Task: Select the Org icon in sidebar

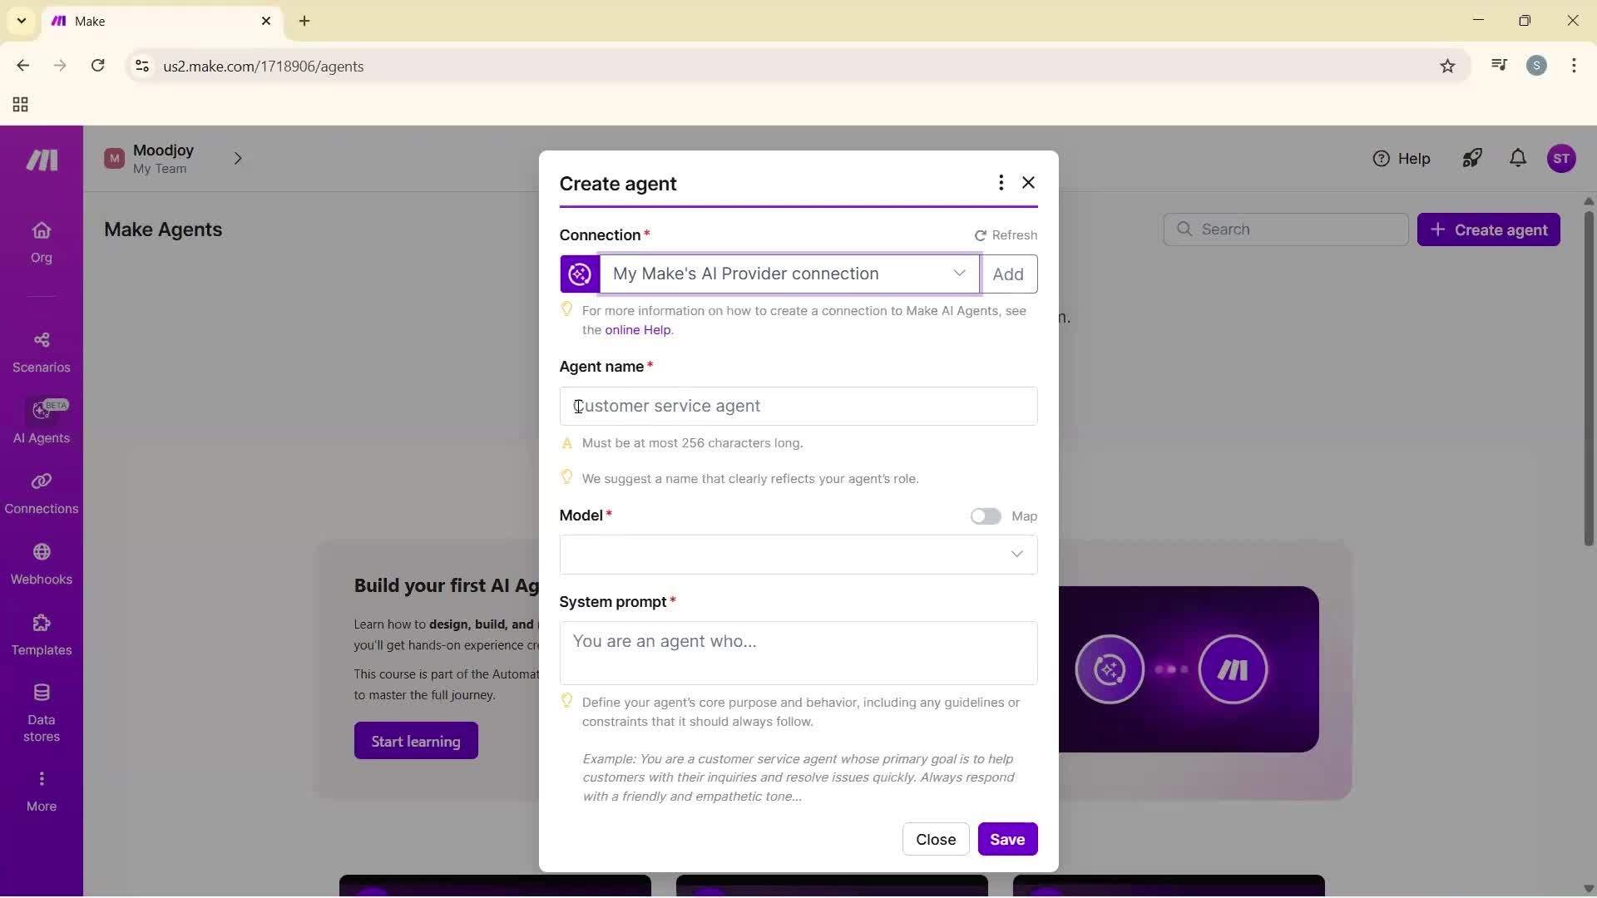Action: (41, 242)
